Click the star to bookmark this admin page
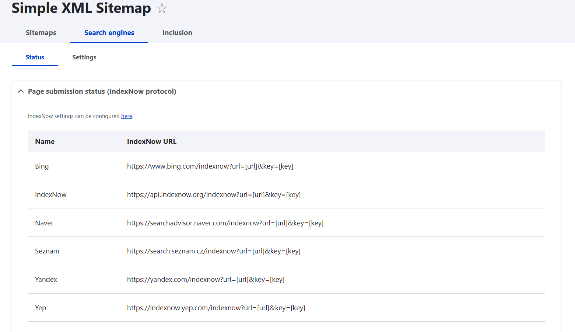 161,8
